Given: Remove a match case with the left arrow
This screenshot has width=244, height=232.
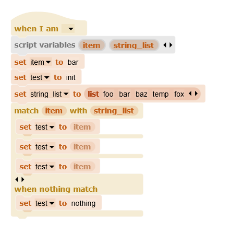Looking at the screenshot, I should click(x=17, y=179).
